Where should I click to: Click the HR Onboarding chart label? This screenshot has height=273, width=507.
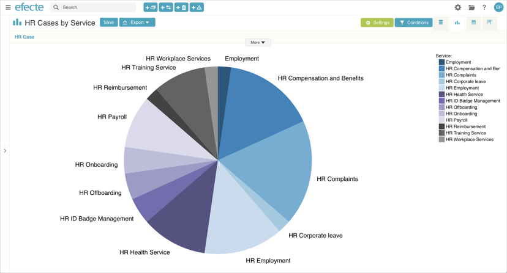point(96,165)
